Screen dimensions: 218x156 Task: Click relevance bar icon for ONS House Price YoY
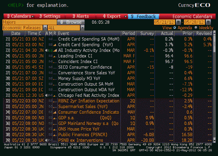point(55,129)
